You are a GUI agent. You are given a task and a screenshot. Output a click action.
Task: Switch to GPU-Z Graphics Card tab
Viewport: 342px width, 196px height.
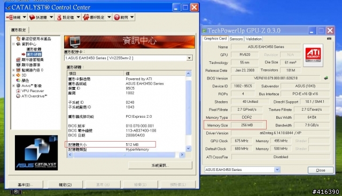(x=215, y=38)
